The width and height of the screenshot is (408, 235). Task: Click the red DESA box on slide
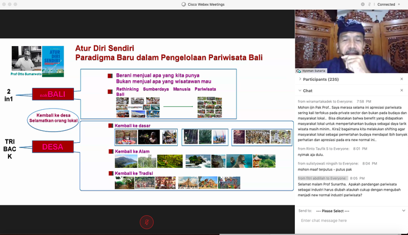[53, 147]
